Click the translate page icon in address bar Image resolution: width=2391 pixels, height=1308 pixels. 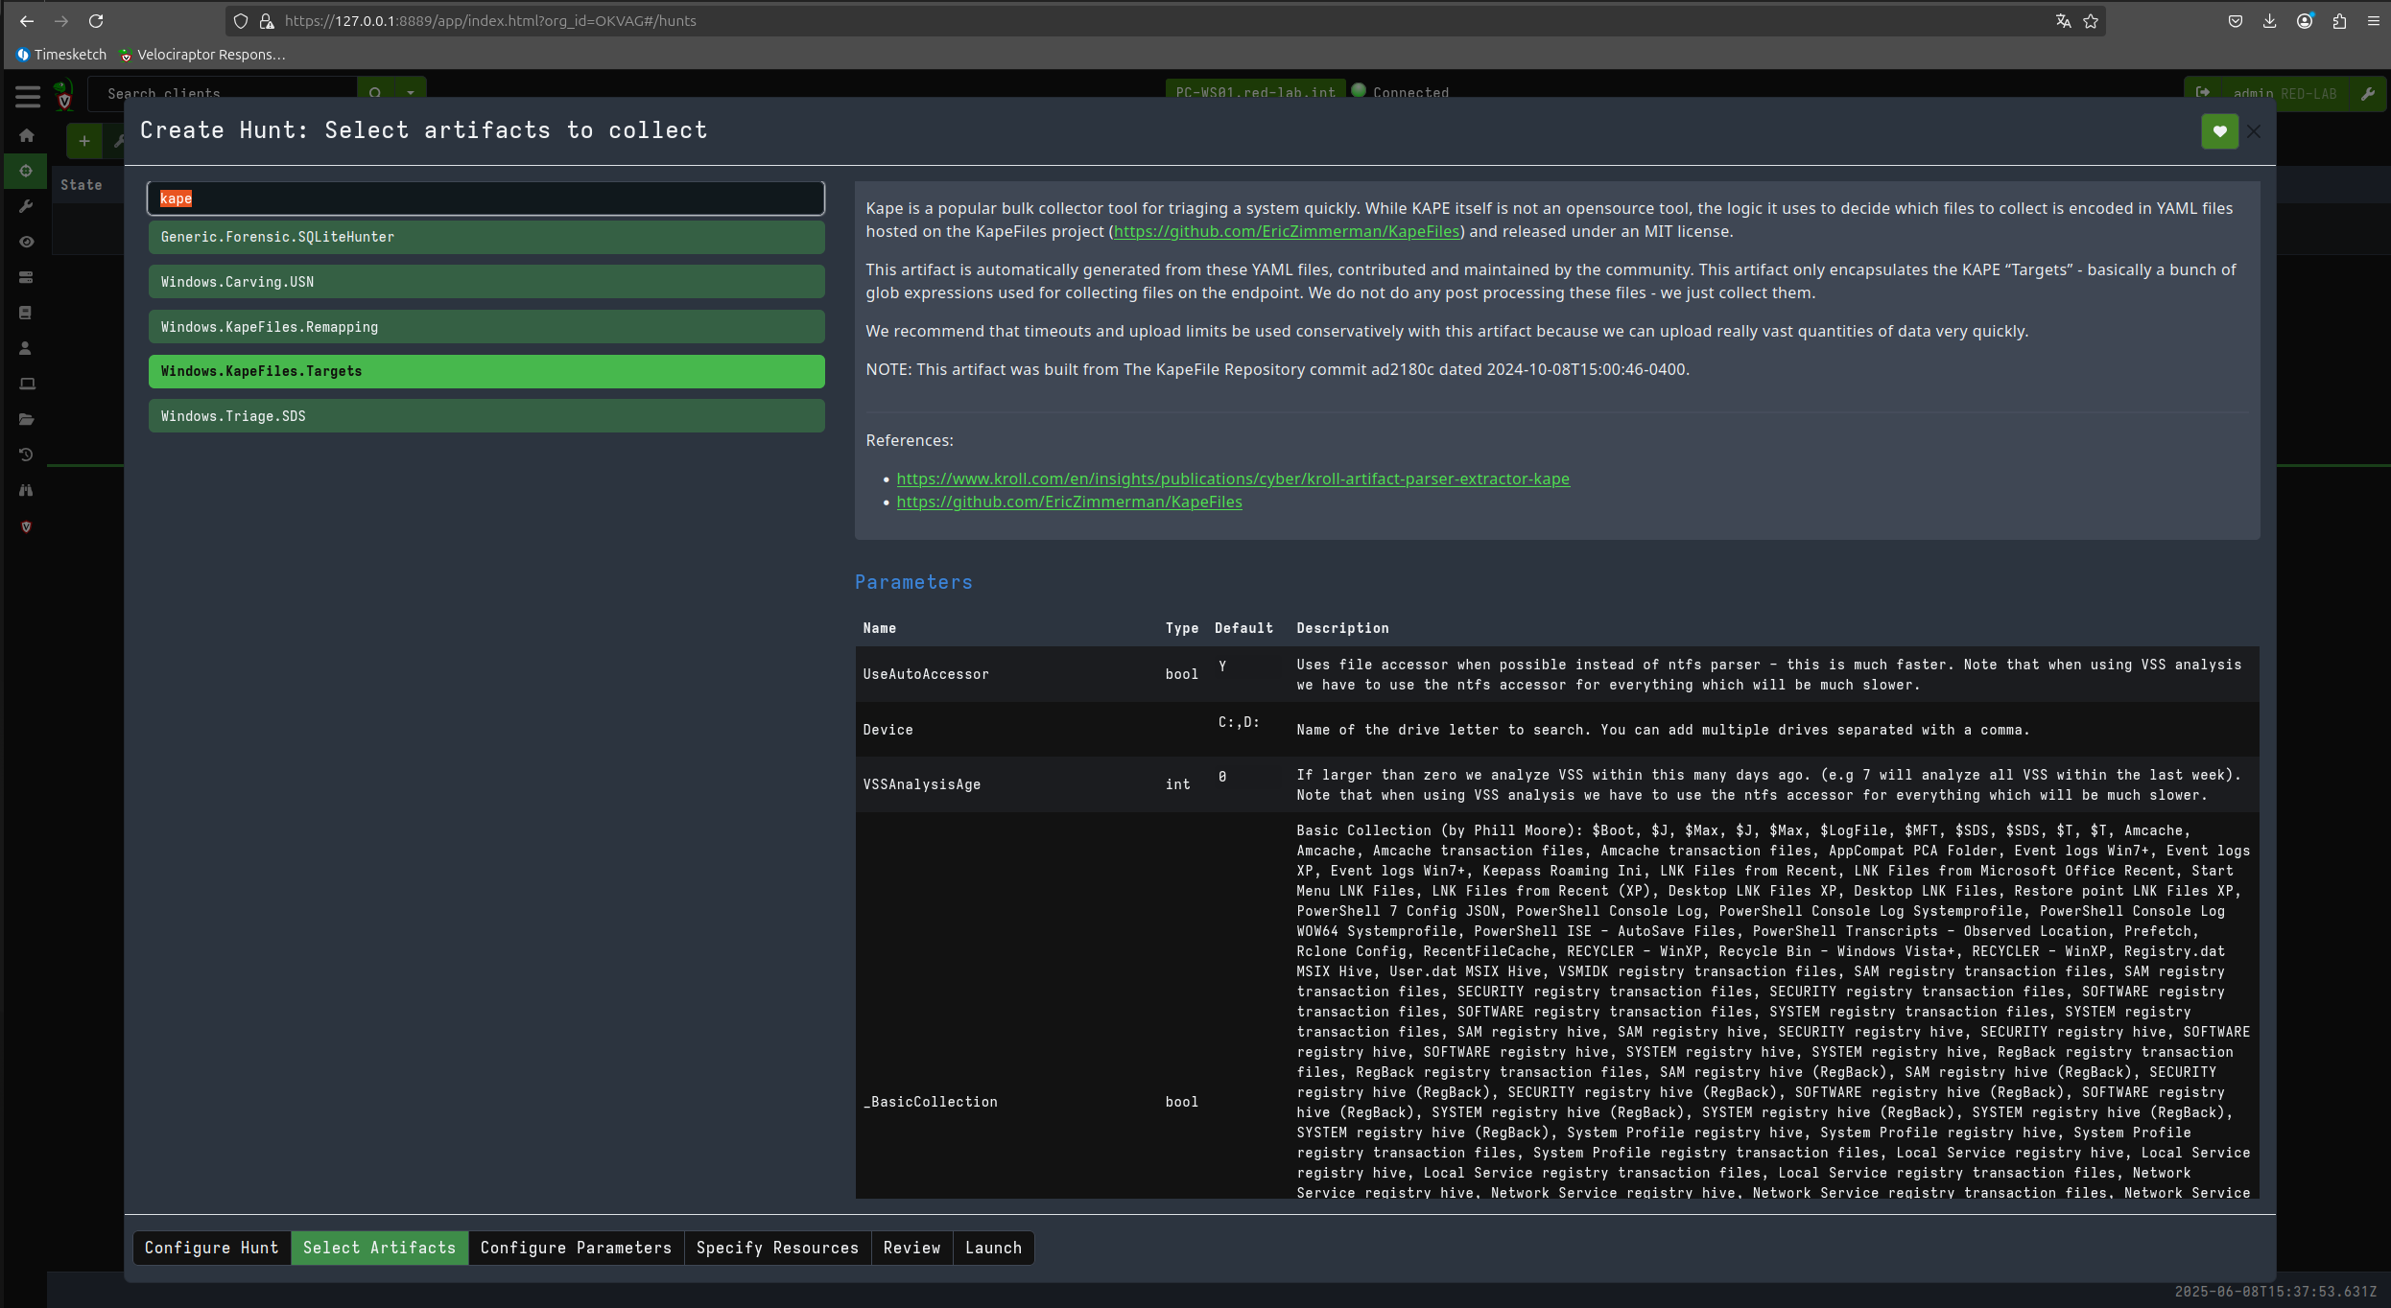tap(2063, 21)
